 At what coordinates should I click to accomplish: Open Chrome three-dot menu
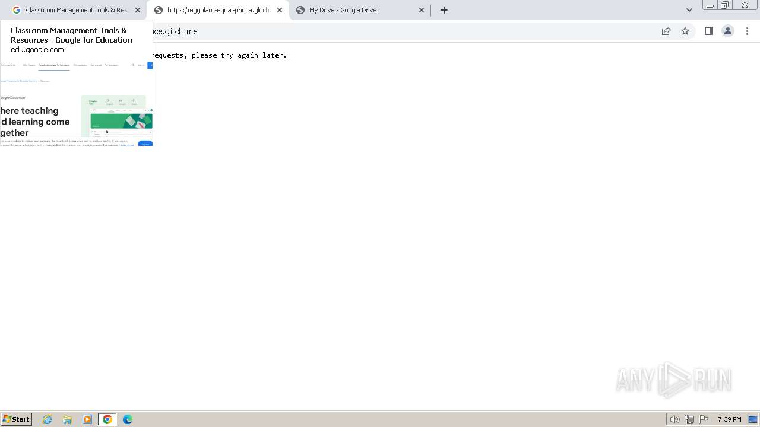tap(748, 31)
